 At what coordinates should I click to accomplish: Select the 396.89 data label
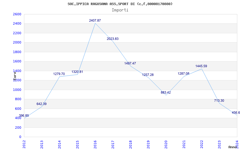(x=24, y=115)
